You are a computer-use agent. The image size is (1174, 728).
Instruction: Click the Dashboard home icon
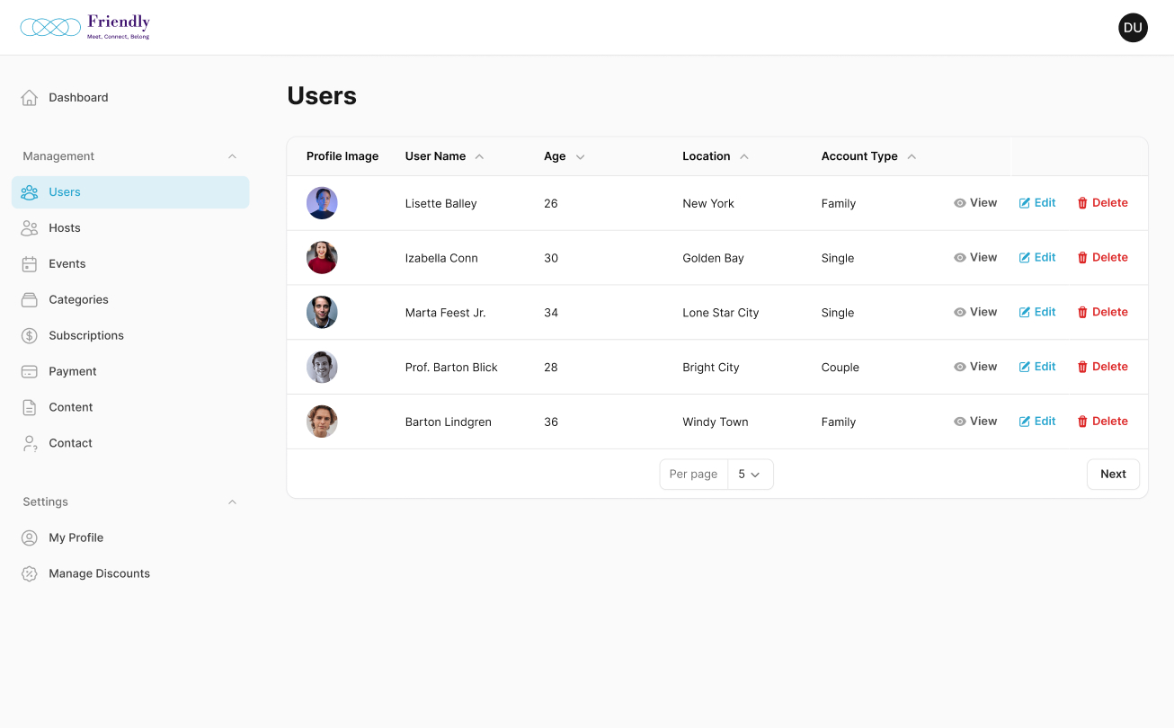click(x=30, y=98)
